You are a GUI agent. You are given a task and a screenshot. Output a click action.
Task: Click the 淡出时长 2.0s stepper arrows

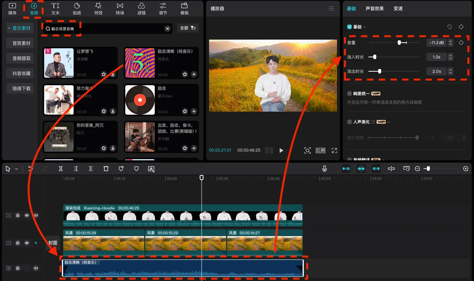pos(450,71)
